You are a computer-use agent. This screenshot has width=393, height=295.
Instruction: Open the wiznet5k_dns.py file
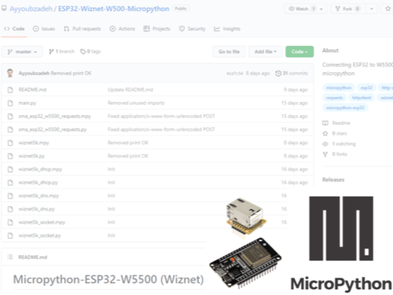pos(37,209)
